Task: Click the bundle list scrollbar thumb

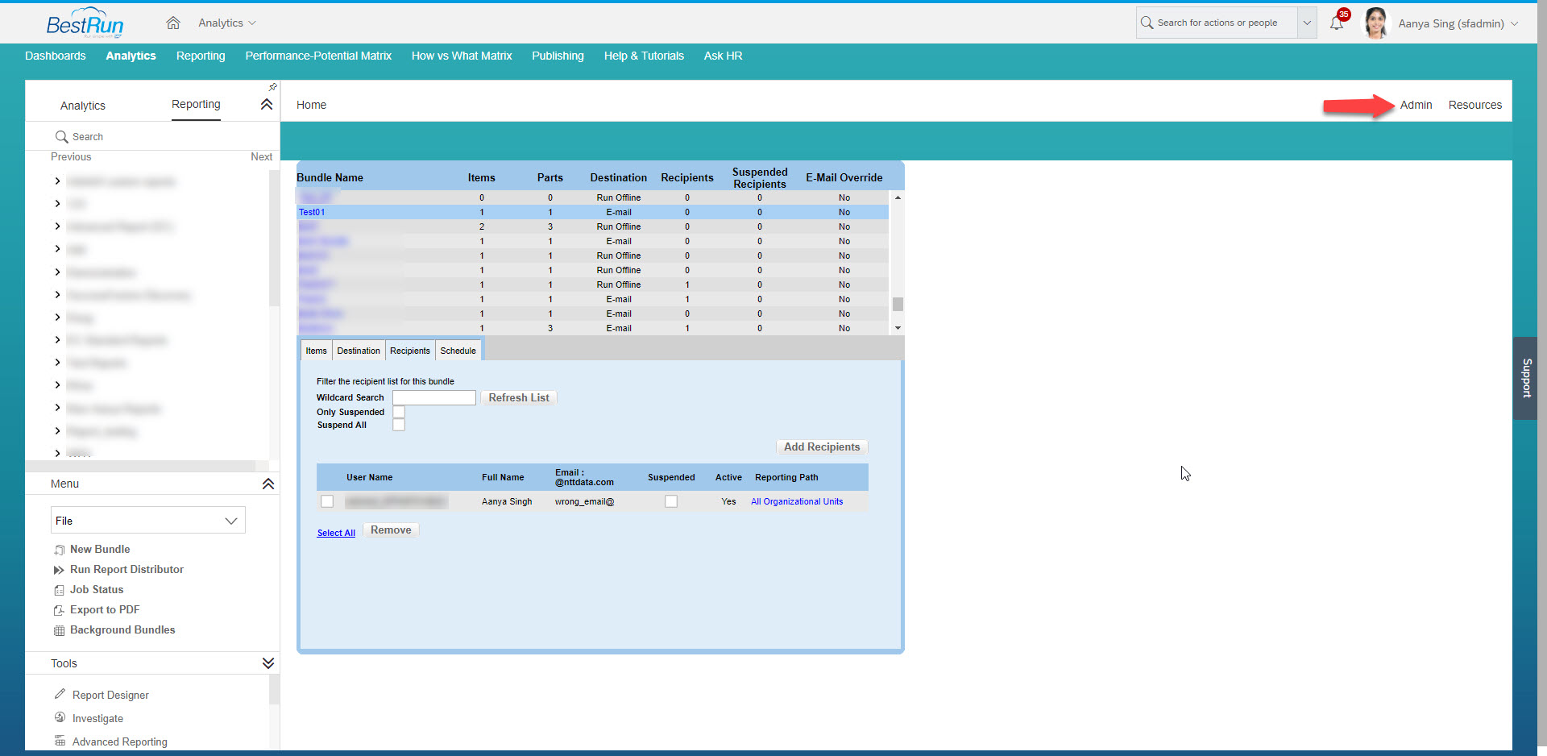Action: coord(898,304)
